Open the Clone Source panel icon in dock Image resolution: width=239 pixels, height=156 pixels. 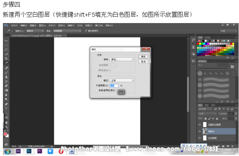coord(194,54)
